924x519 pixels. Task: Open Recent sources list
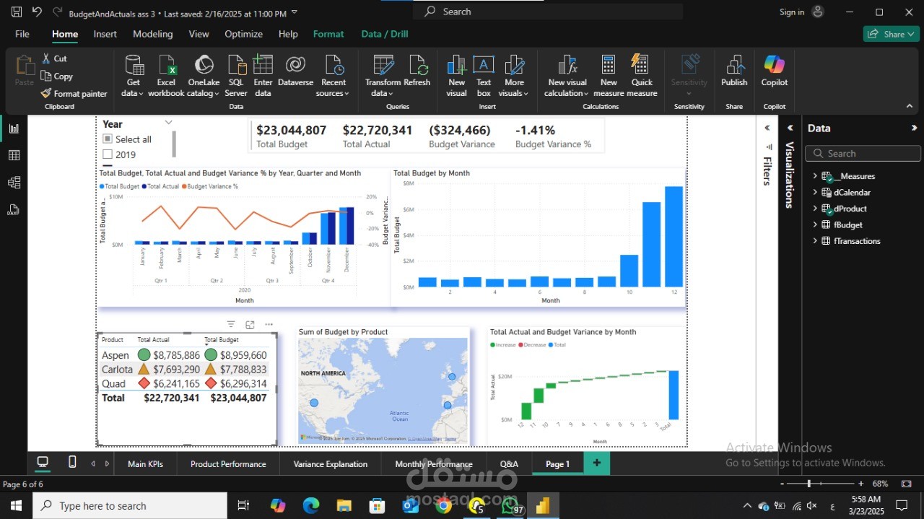(334, 76)
